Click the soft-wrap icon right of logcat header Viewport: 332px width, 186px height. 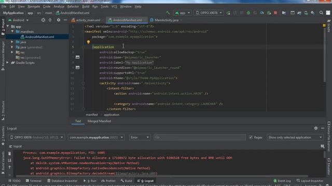coord(323,146)
